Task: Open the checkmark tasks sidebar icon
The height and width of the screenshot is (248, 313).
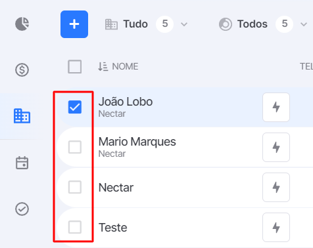Action: click(22, 209)
